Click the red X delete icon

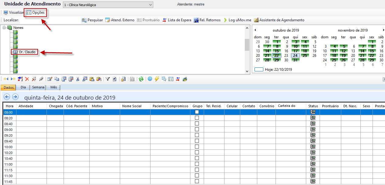(x=27, y=79)
